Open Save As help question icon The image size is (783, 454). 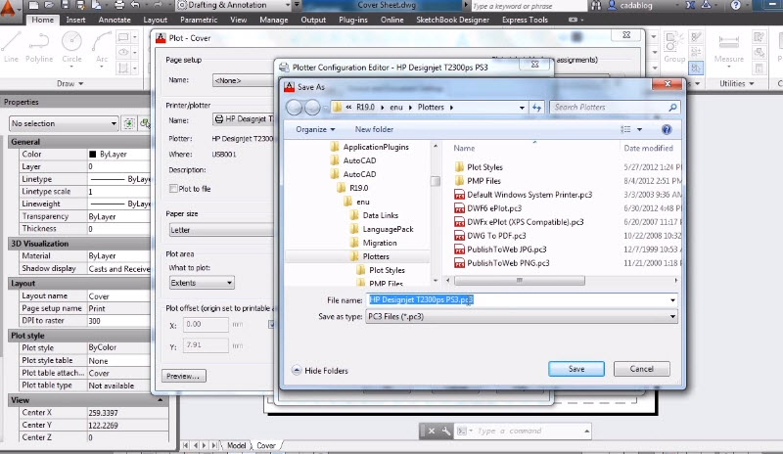(667, 129)
